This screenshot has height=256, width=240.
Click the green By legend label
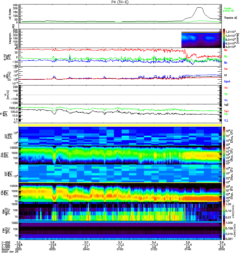tap(226, 57)
